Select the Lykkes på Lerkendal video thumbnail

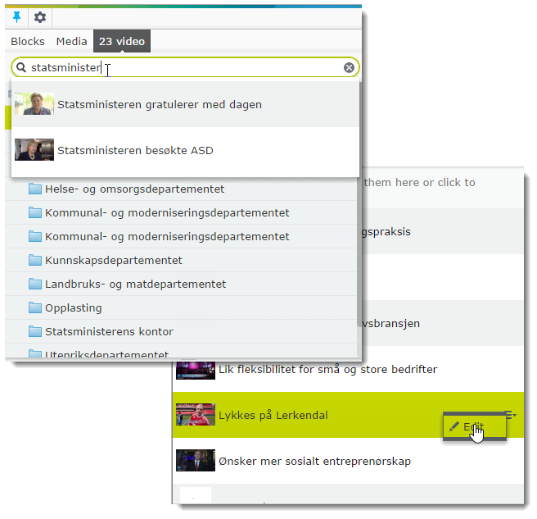click(195, 415)
